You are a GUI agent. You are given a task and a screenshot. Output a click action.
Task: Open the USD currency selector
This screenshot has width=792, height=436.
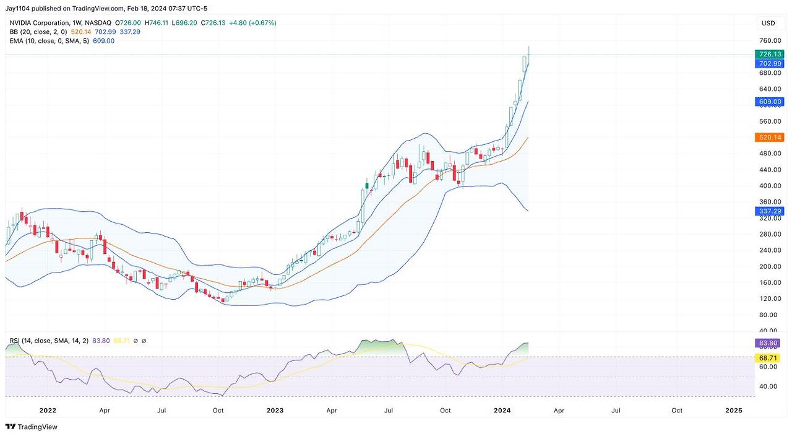coord(768,23)
